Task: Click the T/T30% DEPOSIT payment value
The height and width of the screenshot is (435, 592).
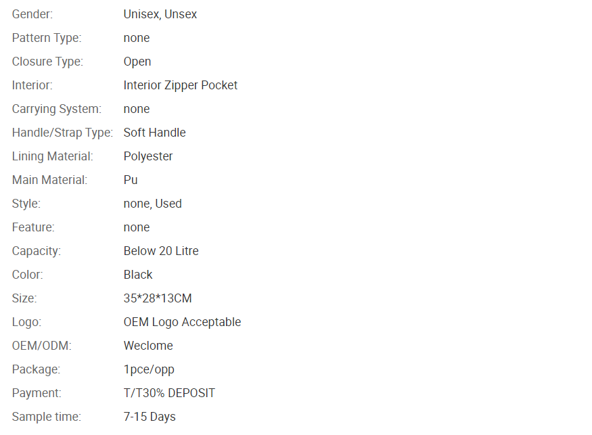Action: pyautogui.click(x=169, y=393)
